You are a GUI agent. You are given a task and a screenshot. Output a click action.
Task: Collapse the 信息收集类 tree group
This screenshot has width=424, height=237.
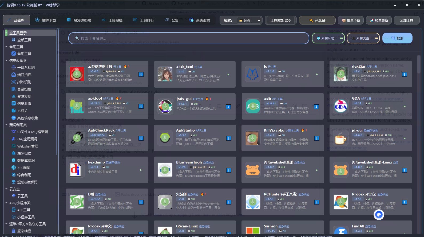[x=6, y=61]
